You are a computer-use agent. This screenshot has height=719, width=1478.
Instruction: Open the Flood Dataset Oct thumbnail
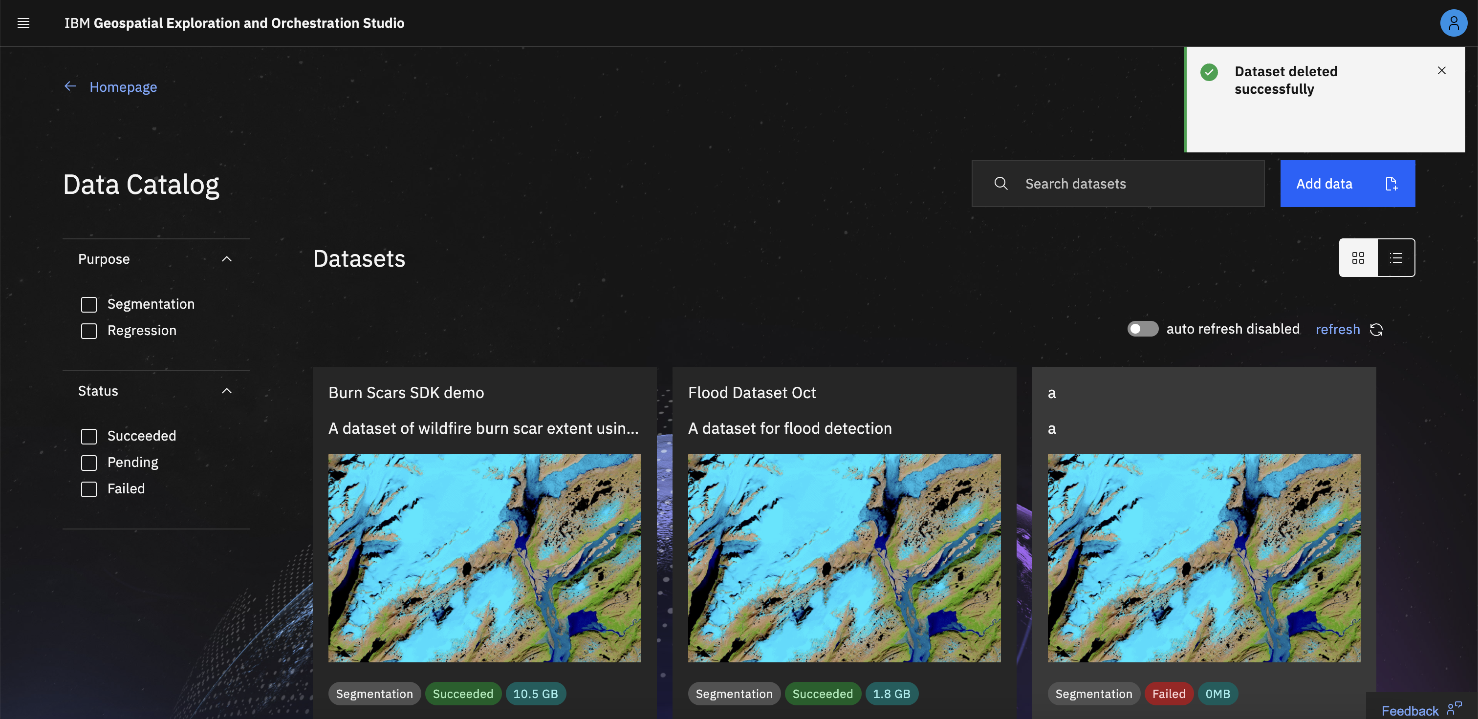click(844, 557)
